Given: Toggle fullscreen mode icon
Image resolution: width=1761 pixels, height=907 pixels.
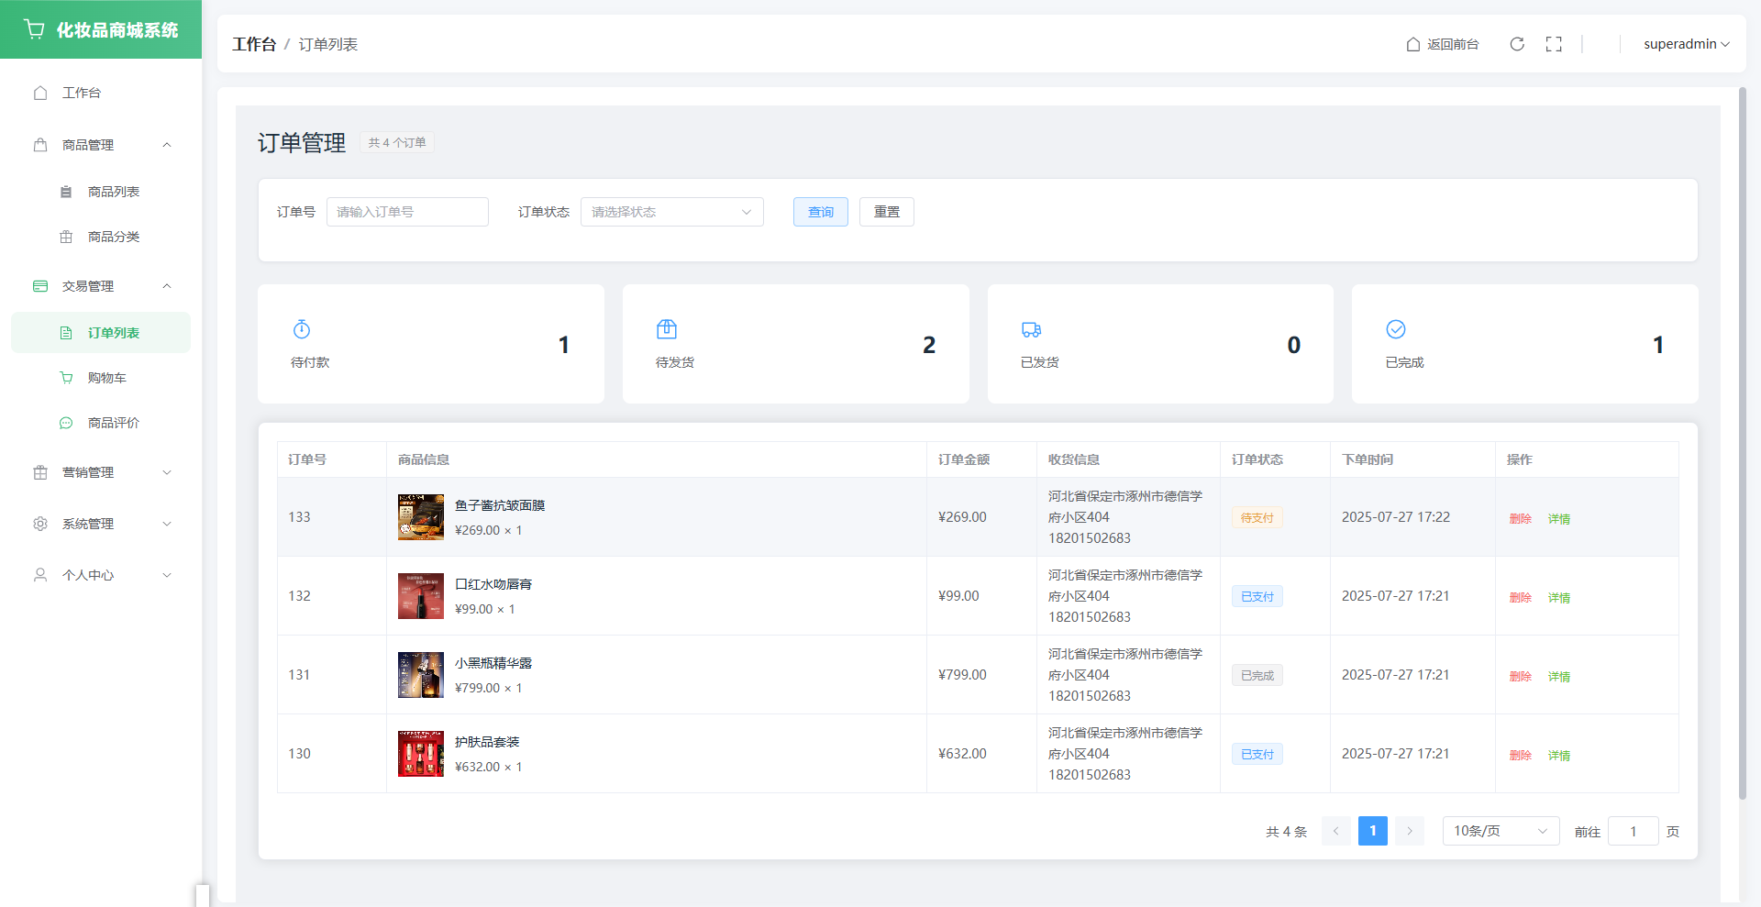Looking at the screenshot, I should (x=1554, y=44).
